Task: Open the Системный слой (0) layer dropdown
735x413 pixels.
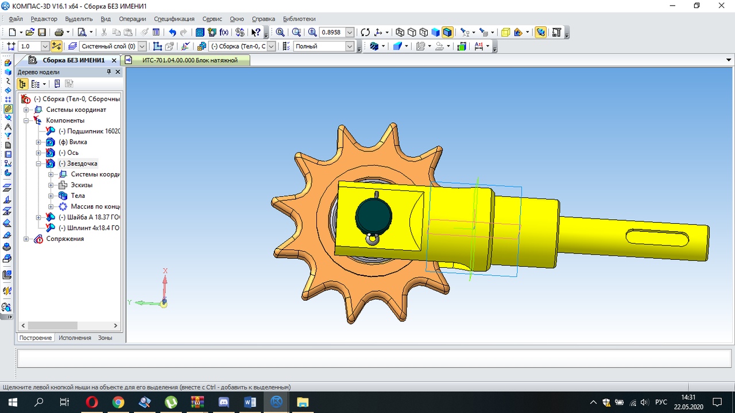Action: 142,46
